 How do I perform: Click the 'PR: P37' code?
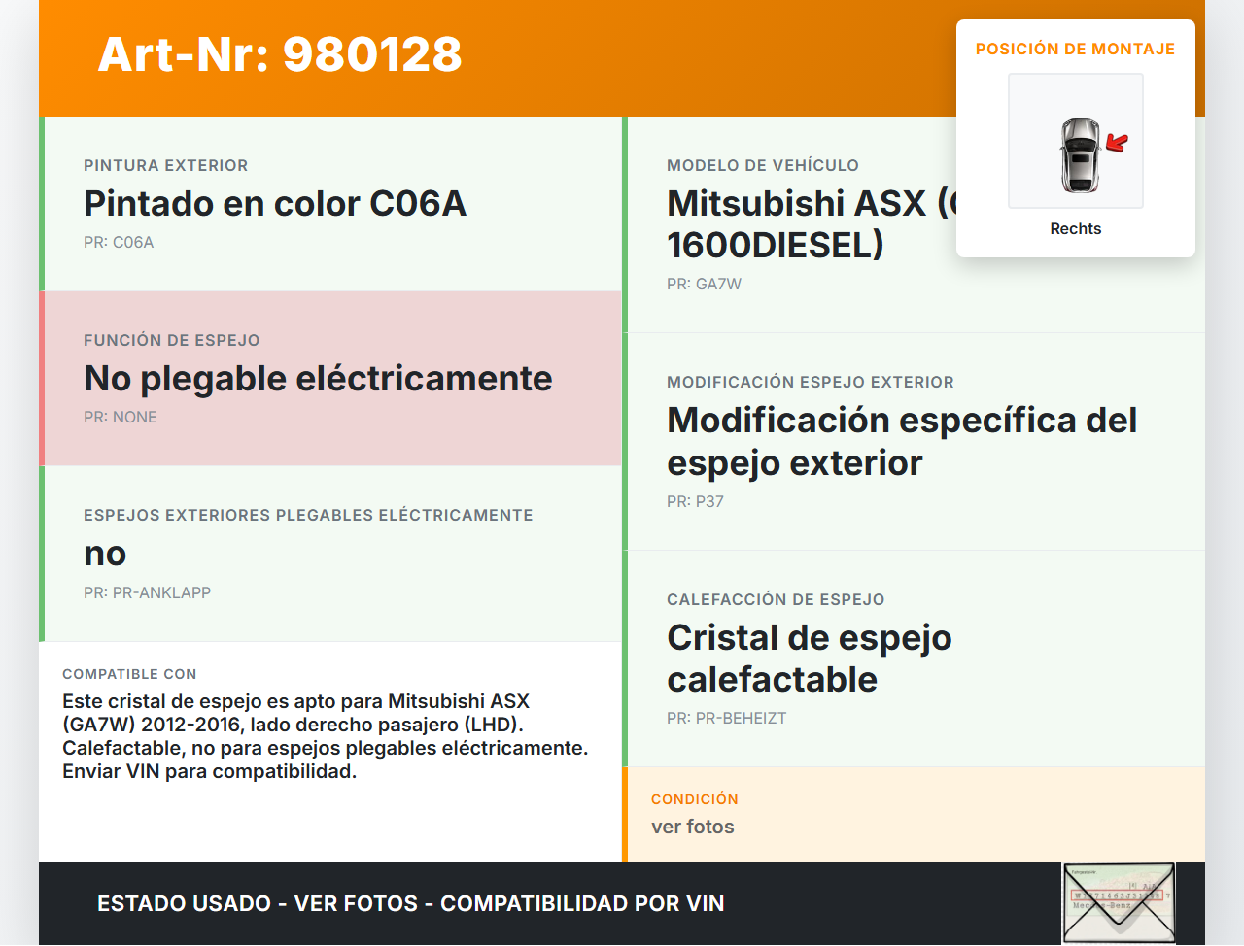coord(695,502)
